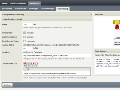Select the German flag de language tab
Screen dimensions: 120x90
pyautogui.click(x=25, y=65)
